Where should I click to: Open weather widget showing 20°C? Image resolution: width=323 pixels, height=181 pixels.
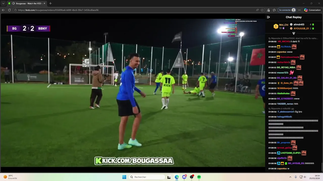(10, 177)
